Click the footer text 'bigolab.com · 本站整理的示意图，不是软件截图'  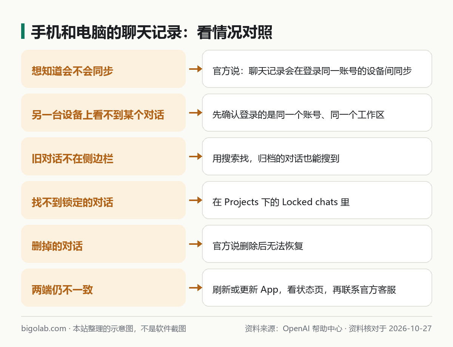click(104, 329)
